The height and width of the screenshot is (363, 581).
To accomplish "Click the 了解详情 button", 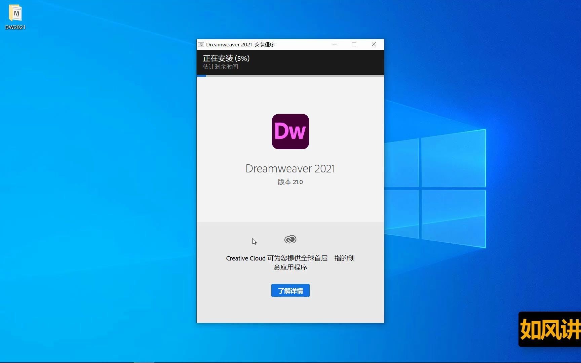I will pos(290,290).
